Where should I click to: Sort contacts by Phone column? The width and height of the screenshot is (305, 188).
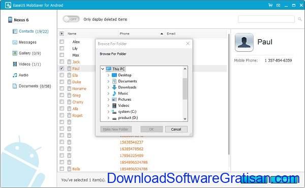(x=125, y=34)
